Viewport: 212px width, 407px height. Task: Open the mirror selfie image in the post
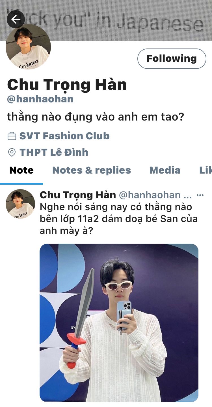click(119, 323)
